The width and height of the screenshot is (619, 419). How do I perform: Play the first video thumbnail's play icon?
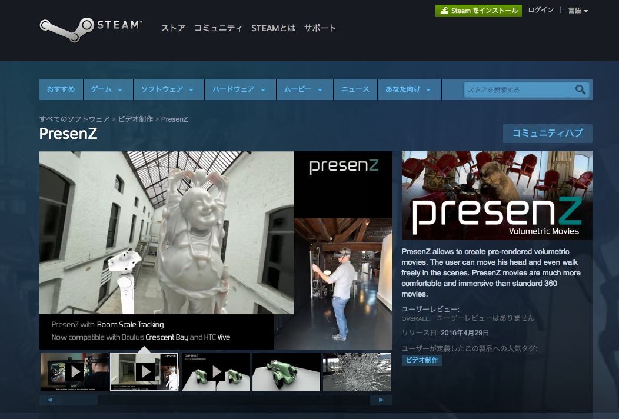74,371
